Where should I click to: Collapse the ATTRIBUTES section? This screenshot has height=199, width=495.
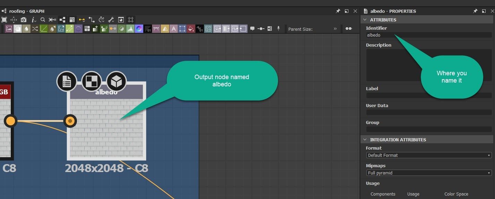(x=365, y=20)
